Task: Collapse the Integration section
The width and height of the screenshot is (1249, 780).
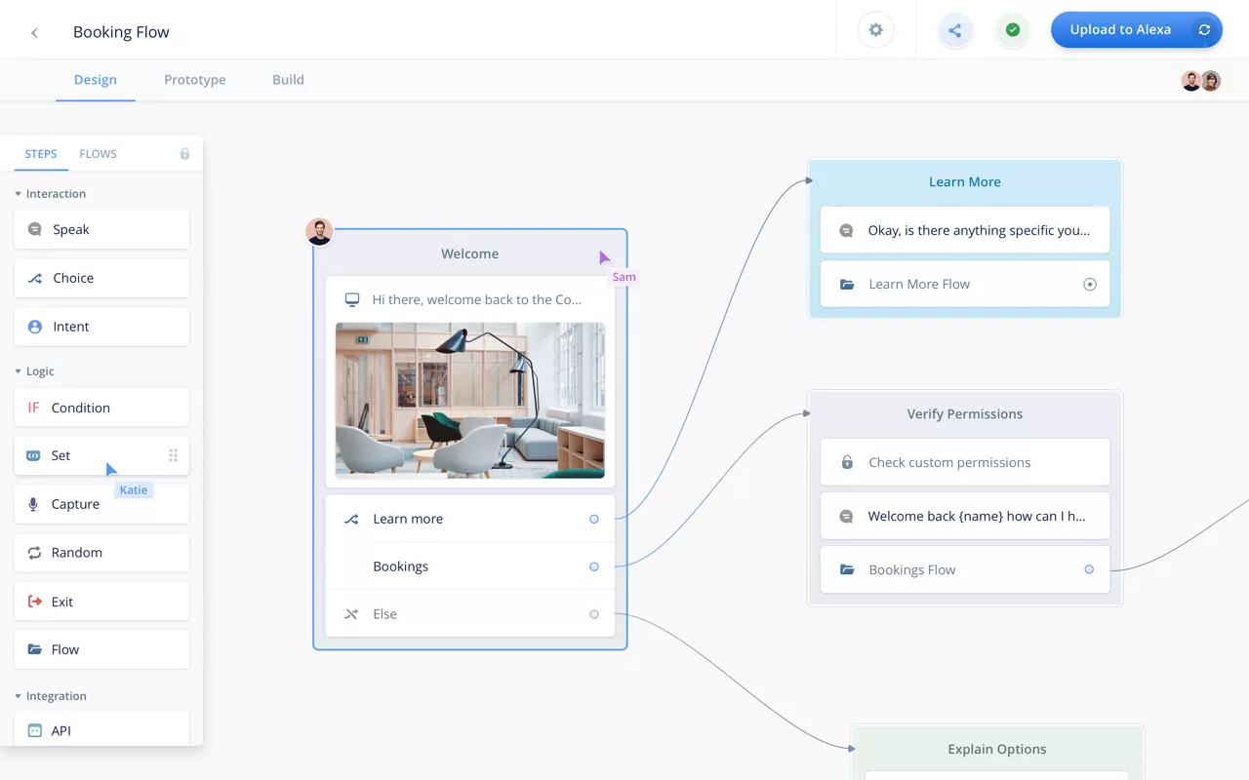Action: point(19,696)
